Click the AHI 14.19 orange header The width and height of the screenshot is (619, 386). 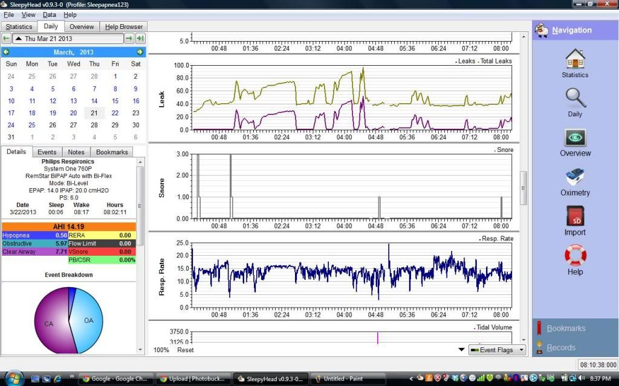pyautogui.click(x=69, y=227)
